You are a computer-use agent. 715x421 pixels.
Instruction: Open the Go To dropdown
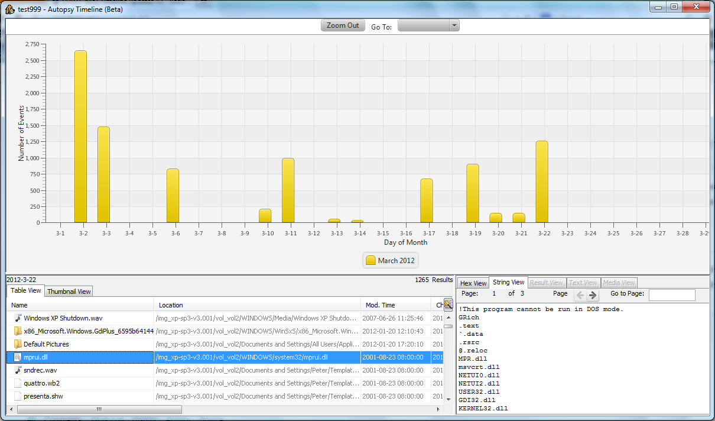tap(428, 25)
